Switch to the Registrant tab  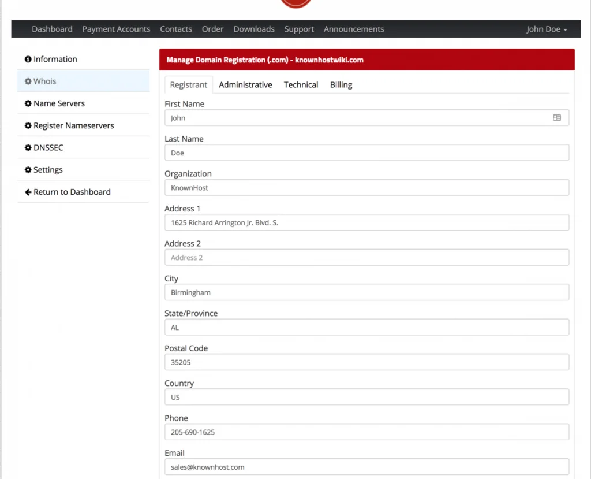click(189, 84)
